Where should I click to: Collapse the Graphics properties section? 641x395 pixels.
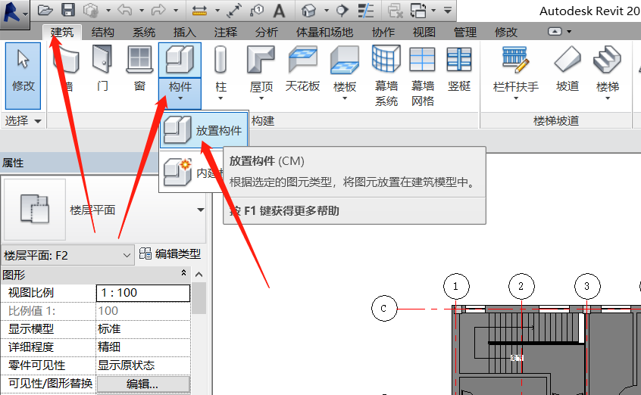click(183, 273)
